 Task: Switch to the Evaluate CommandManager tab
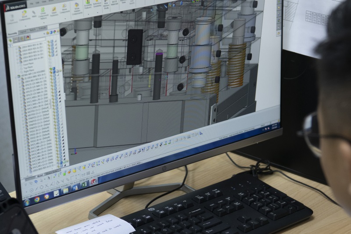pyautogui.click(x=42, y=28)
